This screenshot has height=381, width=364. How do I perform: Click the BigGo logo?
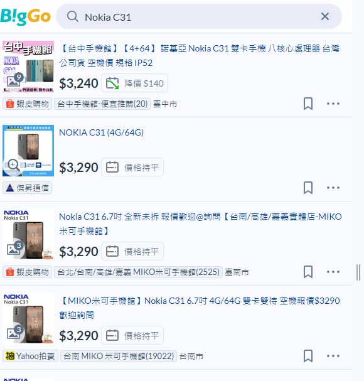26,17
